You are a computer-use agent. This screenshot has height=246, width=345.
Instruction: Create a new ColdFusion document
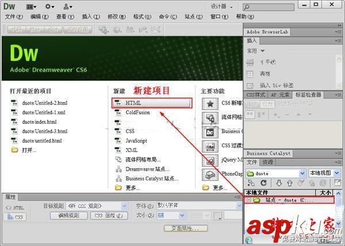point(137,112)
